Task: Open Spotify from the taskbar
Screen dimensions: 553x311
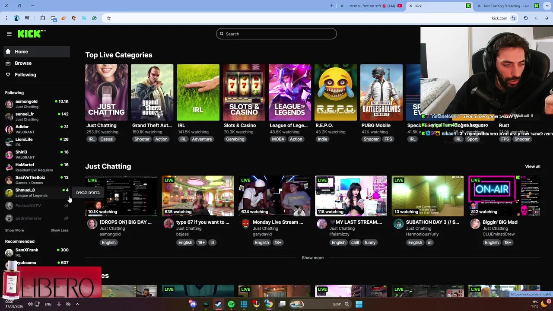Action: 231,304
